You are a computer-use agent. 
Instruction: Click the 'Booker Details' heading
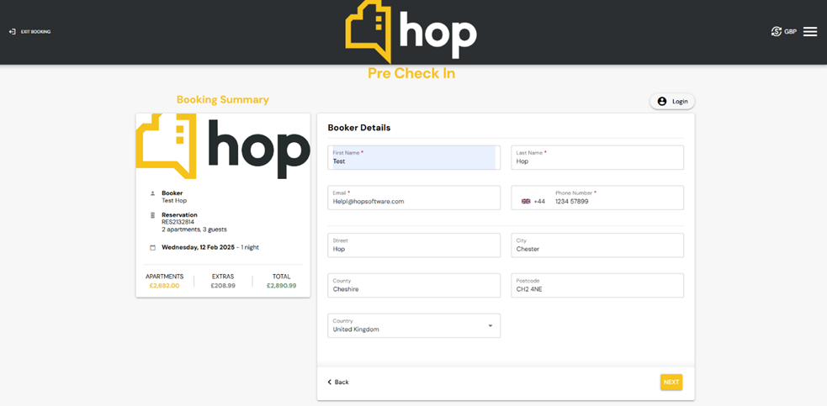click(359, 128)
